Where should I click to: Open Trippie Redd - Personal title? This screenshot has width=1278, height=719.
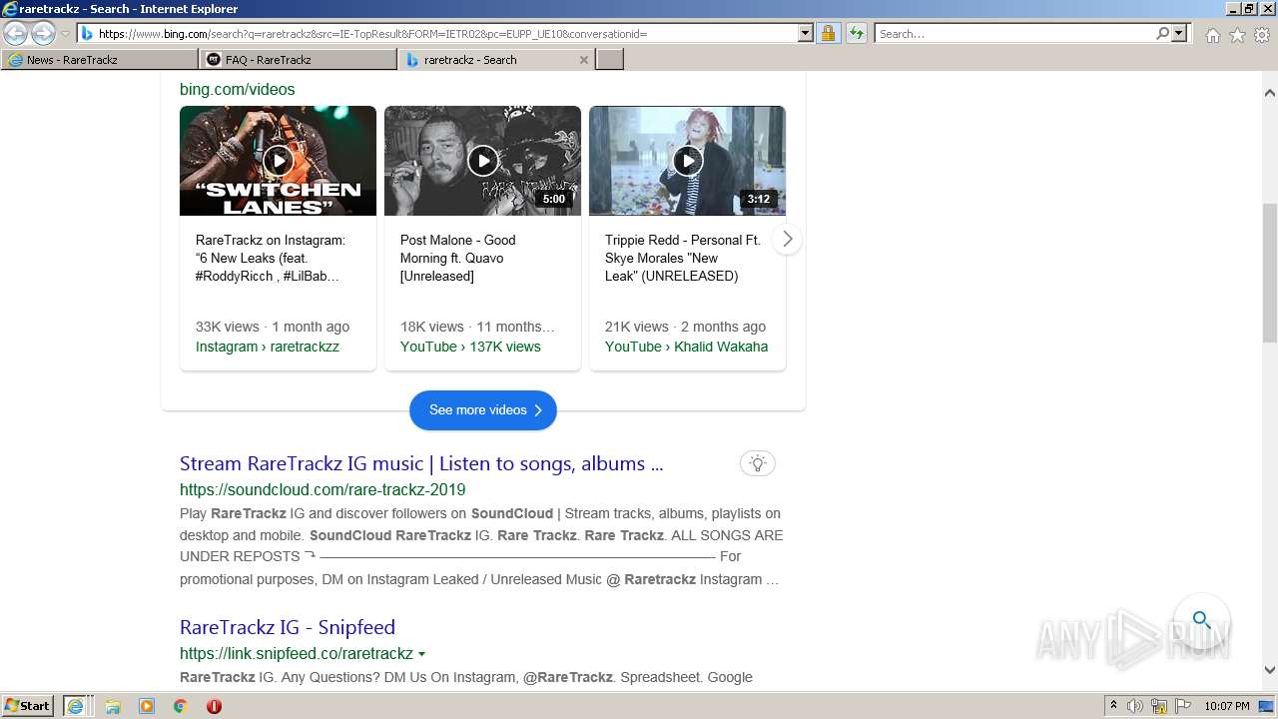(x=683, y=258)
